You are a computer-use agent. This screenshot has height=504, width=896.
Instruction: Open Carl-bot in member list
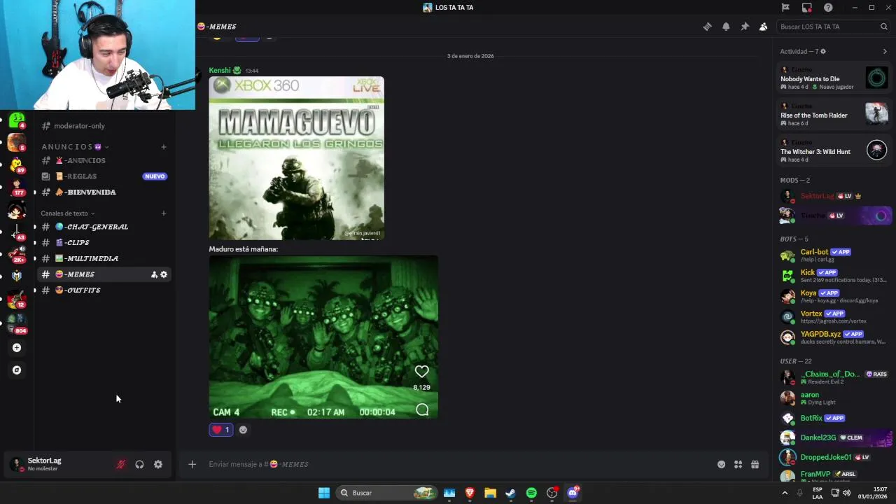[835, 255]
